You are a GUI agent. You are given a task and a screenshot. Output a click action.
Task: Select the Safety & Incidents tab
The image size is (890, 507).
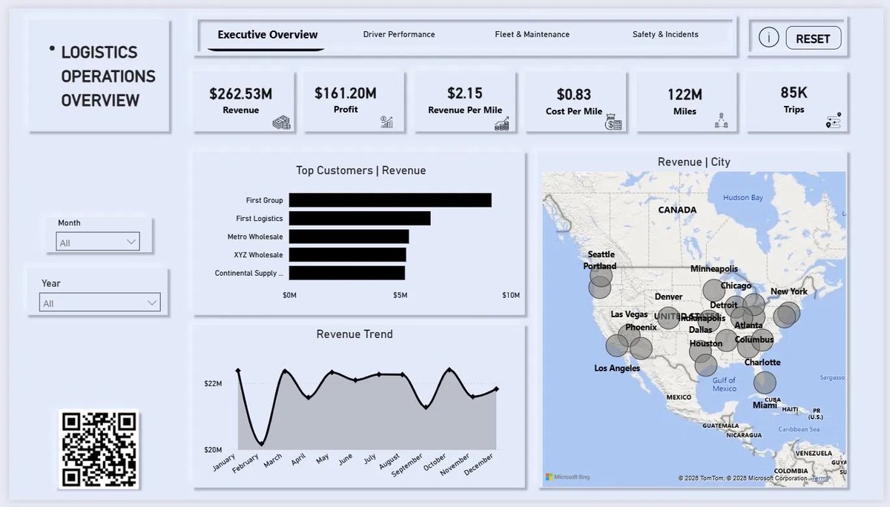coord(665,34)
